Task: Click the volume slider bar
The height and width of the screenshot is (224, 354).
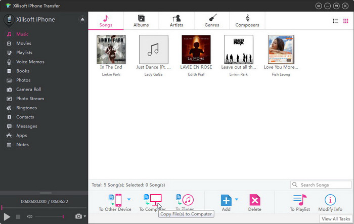Action: [49, 216]
